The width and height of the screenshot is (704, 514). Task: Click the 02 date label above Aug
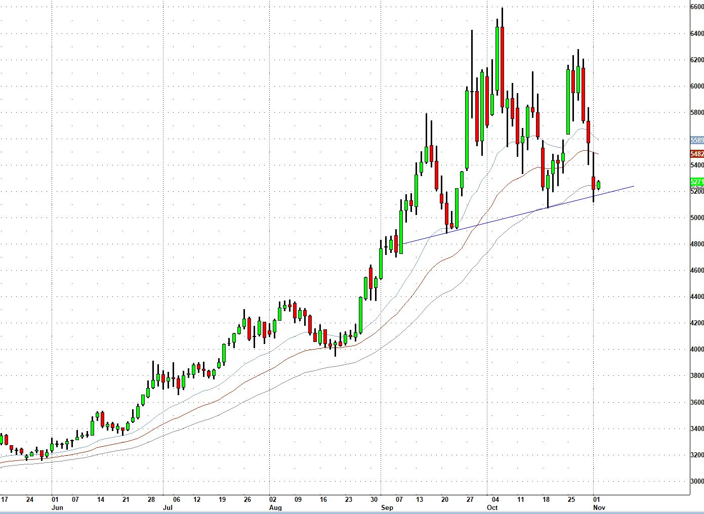[x=273, y=500]
